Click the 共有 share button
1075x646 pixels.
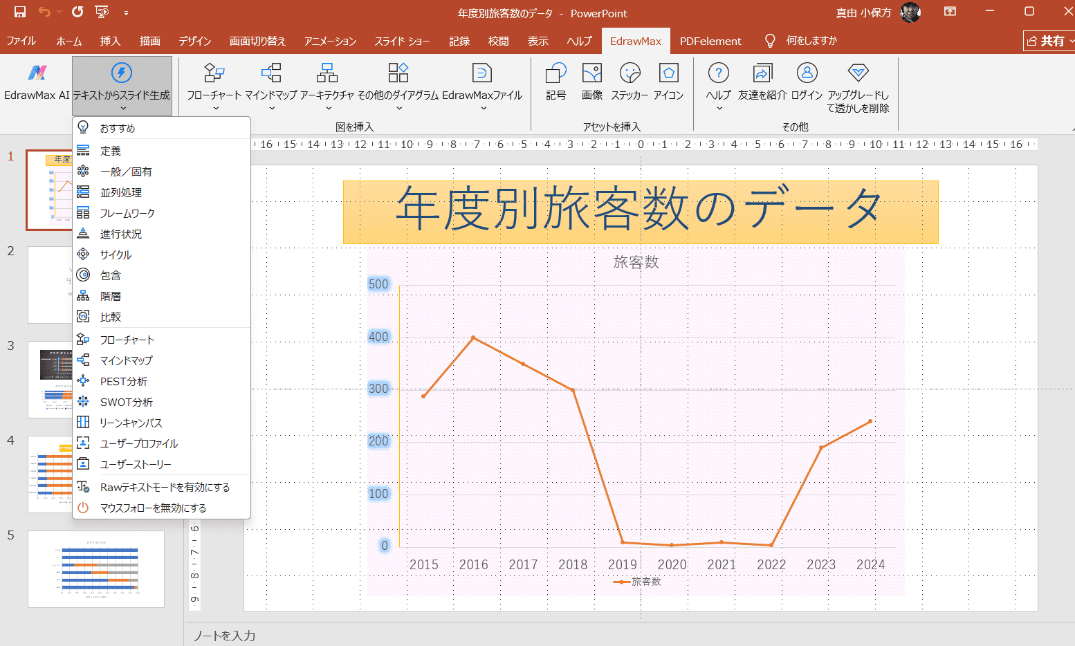tap(1049, 41)
